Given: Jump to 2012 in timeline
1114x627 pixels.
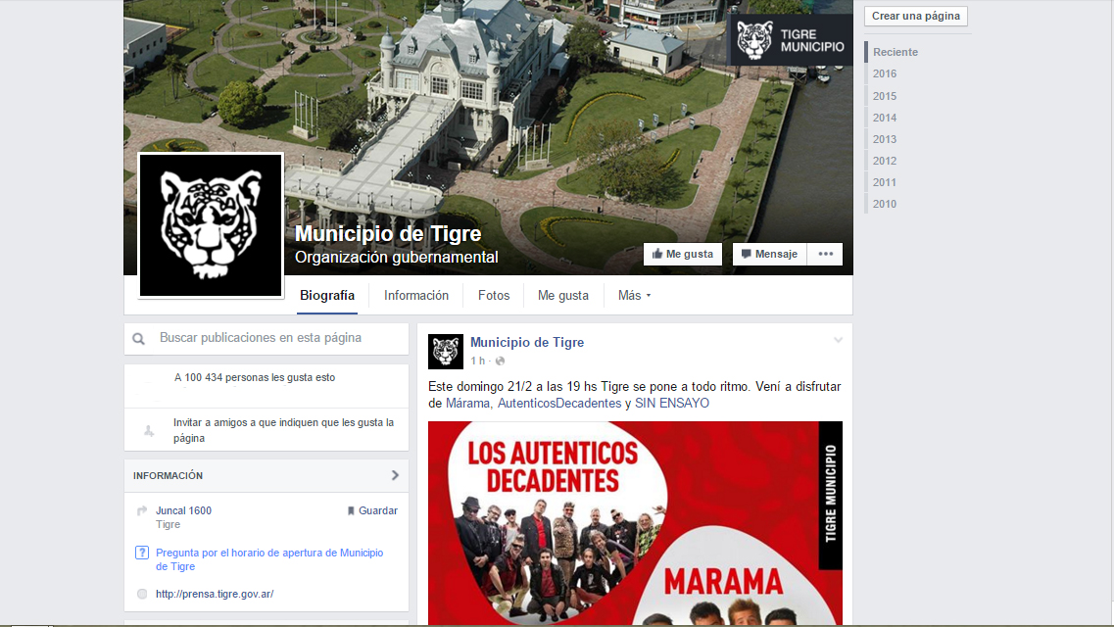Looking at the screenshot, I should pyautogui.click(x=885, y=162).
